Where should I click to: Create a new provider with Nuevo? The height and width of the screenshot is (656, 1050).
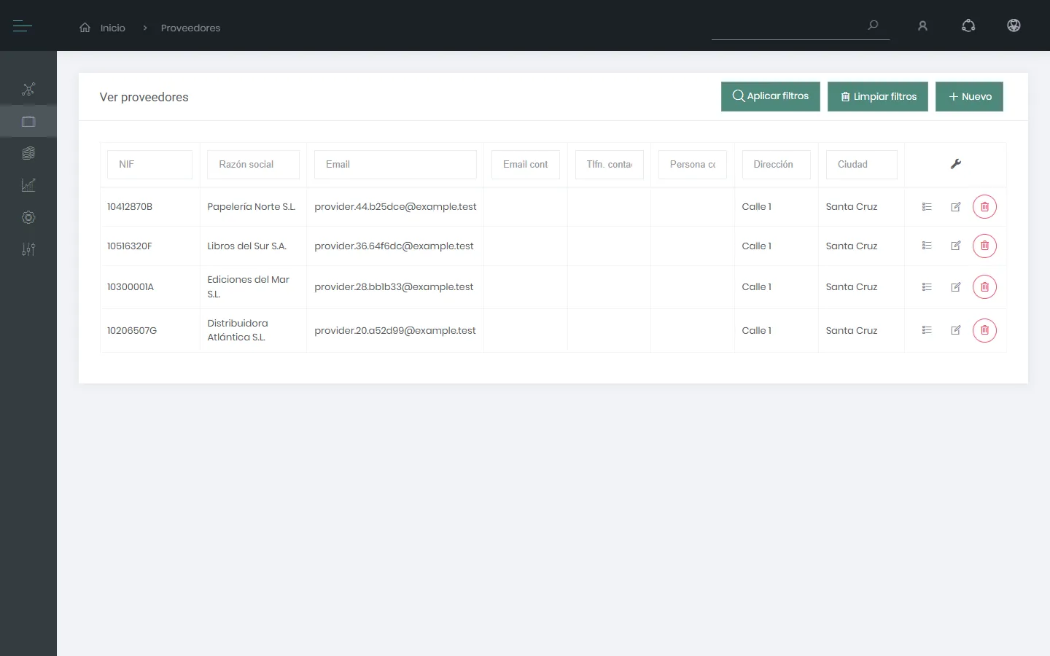coord(969,96)
